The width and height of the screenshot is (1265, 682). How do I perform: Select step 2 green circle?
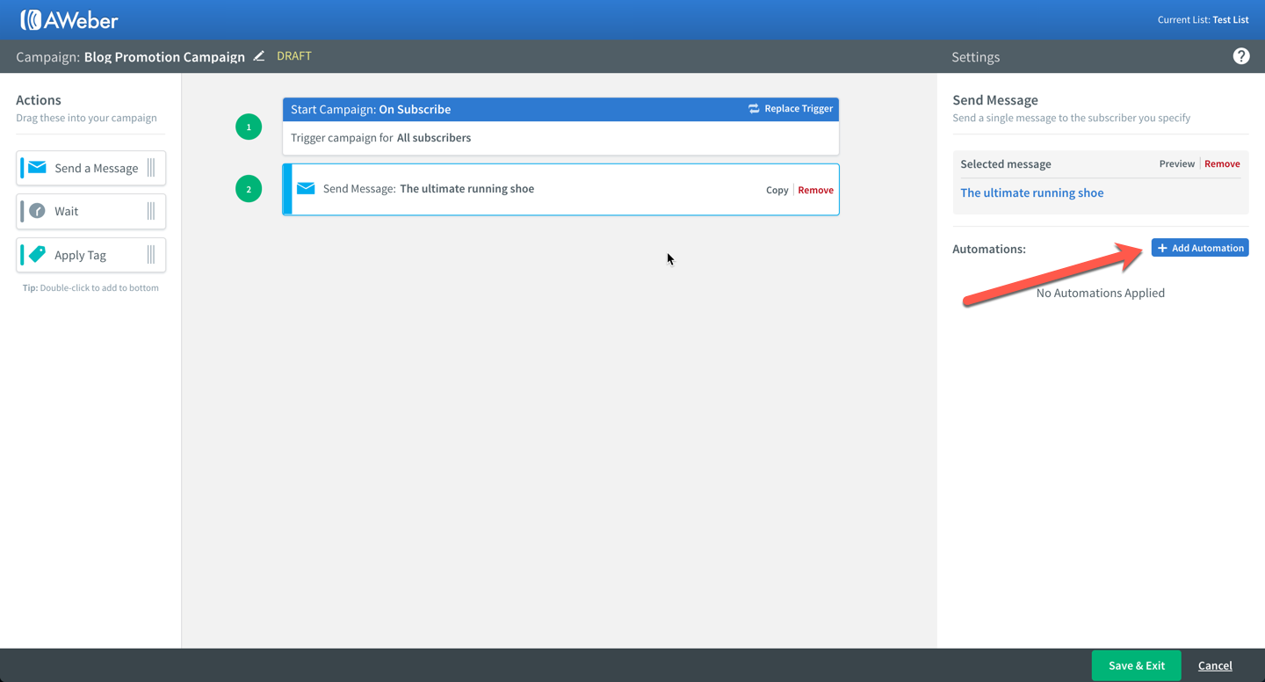[x=249, y=189]
